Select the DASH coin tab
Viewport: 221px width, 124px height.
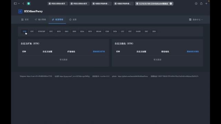pos(138,31)
